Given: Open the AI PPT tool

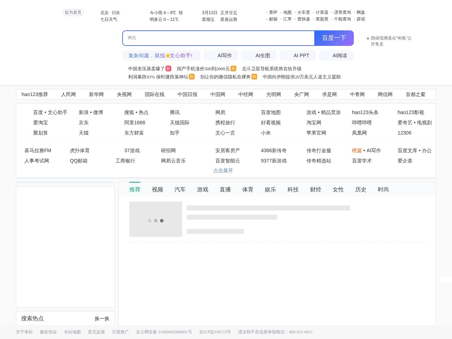Looking at the screenshot, I should tap(301, 55).
